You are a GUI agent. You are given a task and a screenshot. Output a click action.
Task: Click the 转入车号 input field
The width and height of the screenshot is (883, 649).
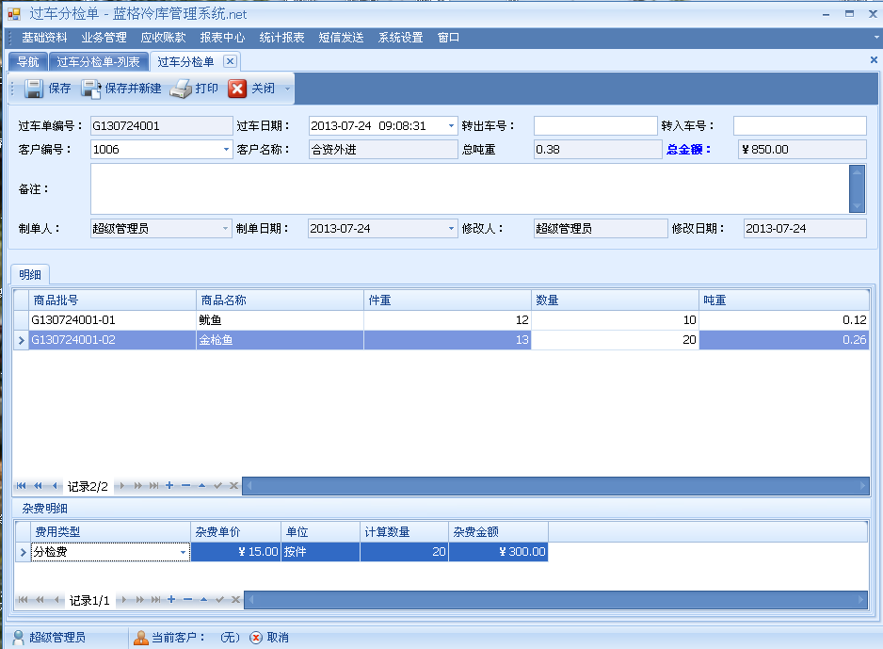click(799, 125)
